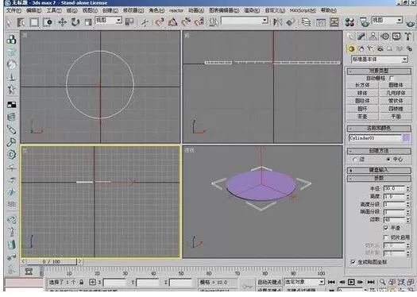Switch to the Modify panel tab icon
This screenshot has width=417, height=297.
click(x=361, y=37)
